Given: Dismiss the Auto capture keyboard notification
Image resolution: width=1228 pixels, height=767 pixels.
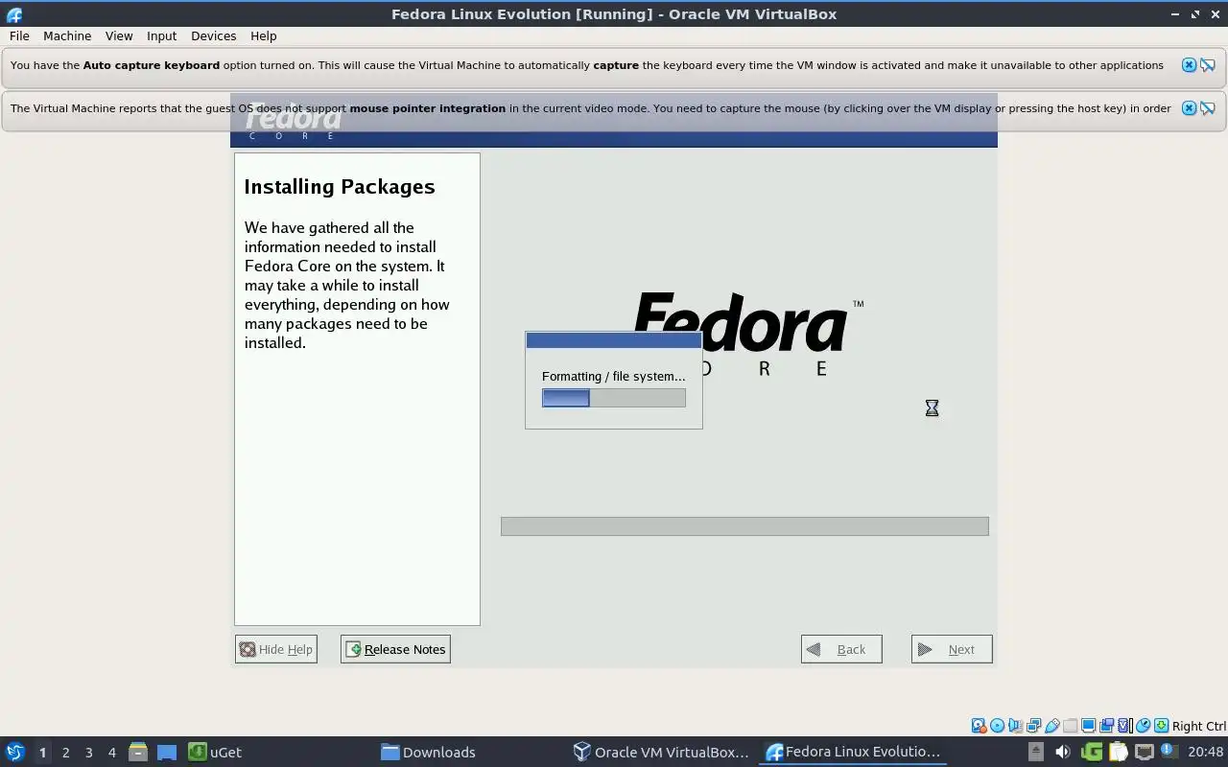Looking at the screenshot, I should tap(1189, 65).
